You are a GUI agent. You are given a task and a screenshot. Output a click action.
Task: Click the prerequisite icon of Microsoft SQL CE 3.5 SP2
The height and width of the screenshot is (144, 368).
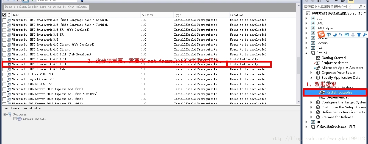(x=9, y=84)
